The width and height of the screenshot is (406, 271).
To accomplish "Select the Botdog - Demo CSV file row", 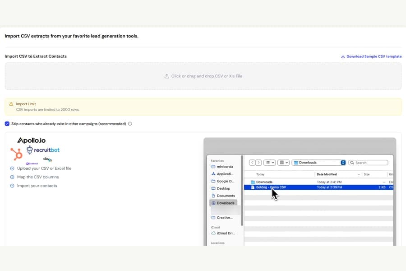I will pyautogui.click(x=319, y=187).
